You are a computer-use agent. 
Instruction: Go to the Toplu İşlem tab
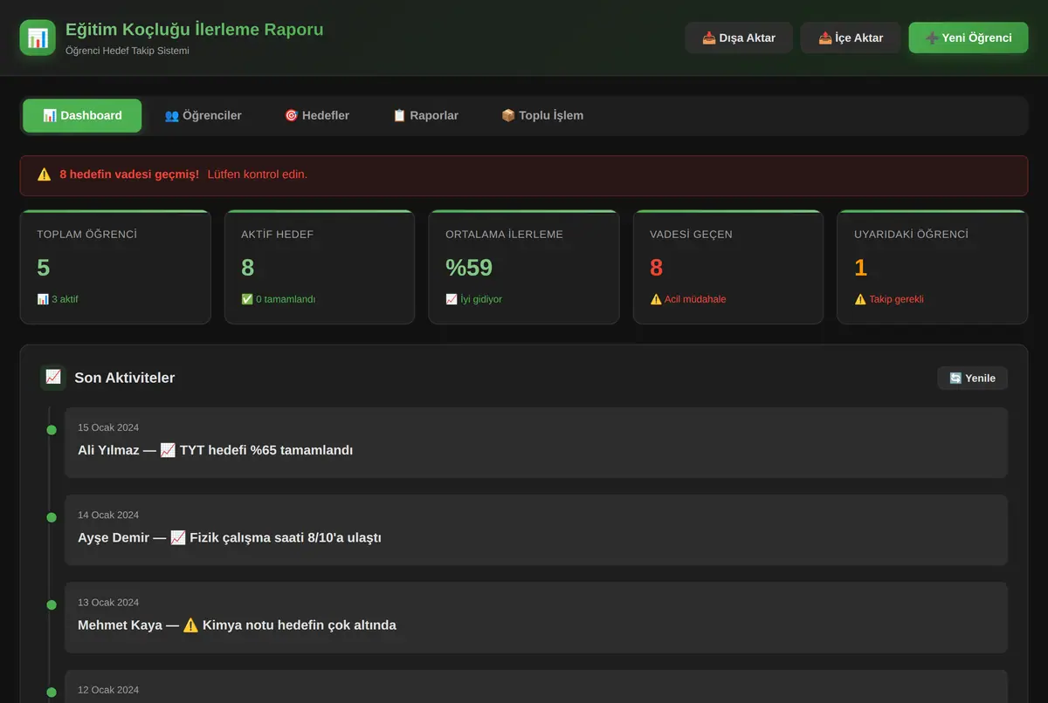tap(542, 115)
